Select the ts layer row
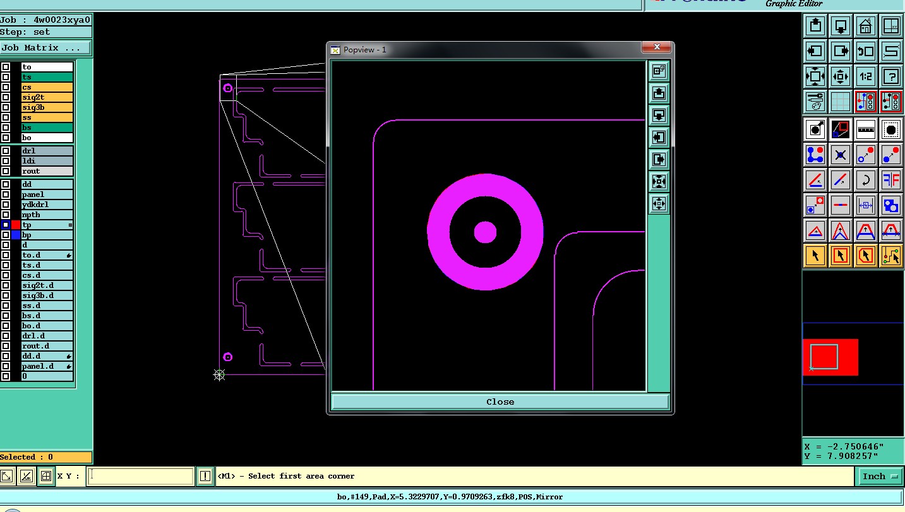The image size is (905, 512). click(x=47, y=77)
